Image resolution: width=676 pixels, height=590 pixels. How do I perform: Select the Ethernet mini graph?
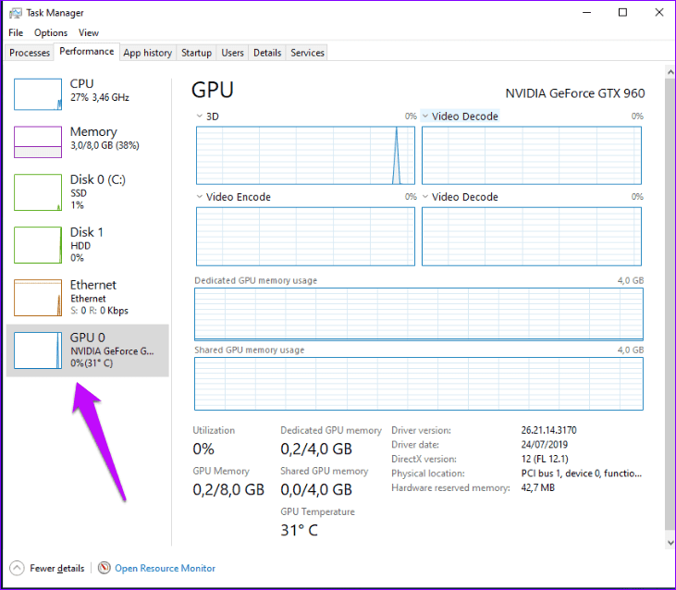click(x=38, y=298)
